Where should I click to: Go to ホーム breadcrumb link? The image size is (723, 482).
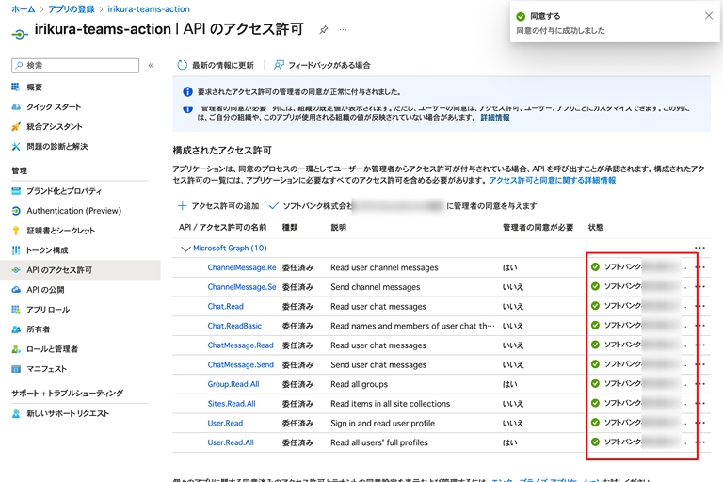pyautogui.click(x=23, y=9)
